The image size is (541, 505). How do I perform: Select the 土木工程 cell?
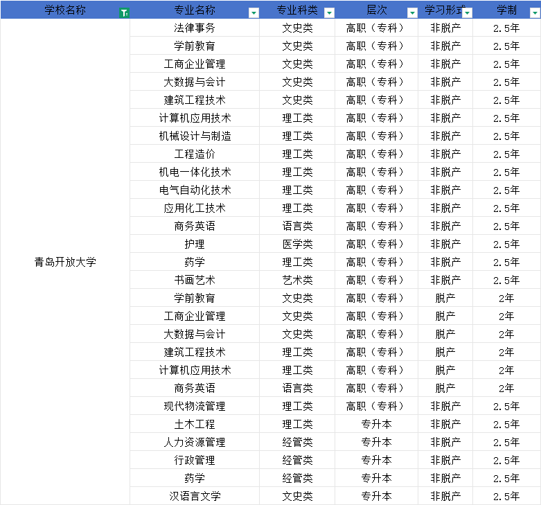tap(195, 424)
